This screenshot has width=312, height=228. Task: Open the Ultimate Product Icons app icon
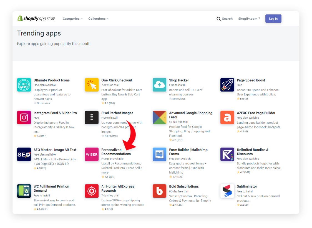[x=24, y=85]
